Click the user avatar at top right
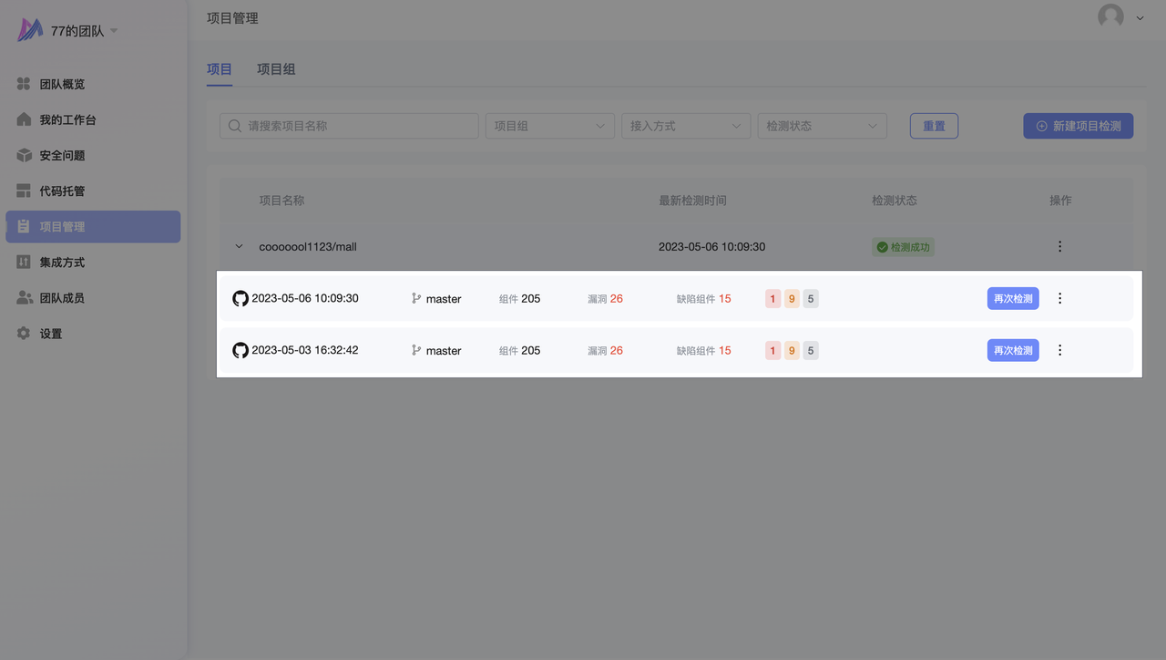 pos(1110,16)
